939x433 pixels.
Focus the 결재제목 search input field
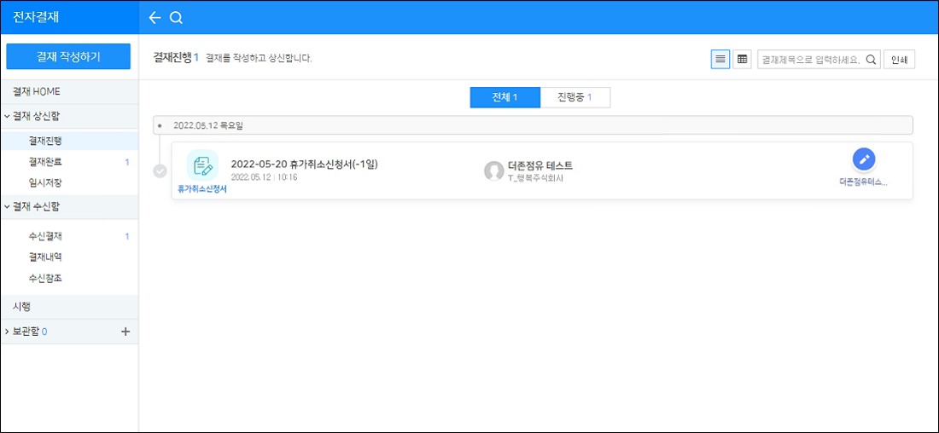[811, 60]
